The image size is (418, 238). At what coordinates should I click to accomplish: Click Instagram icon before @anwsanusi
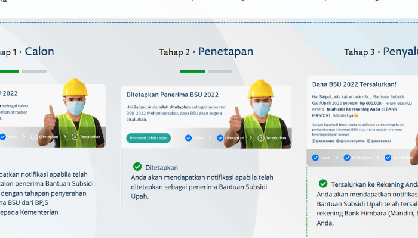(x=368, y=141)
